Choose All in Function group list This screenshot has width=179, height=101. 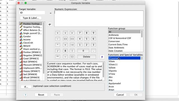(124, 32)
